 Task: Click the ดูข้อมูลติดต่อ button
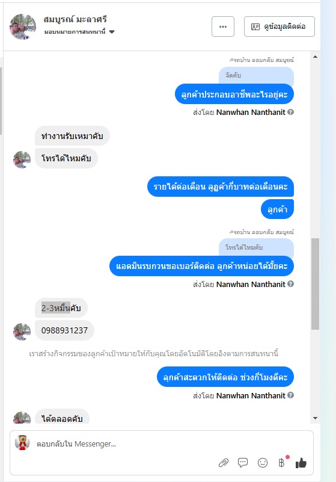tap(279, 26)
